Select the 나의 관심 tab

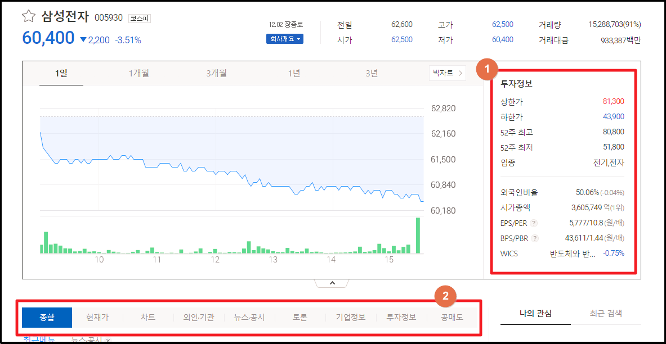535,314
